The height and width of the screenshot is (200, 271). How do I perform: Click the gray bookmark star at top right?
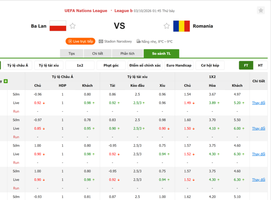(x=261, y=10)
